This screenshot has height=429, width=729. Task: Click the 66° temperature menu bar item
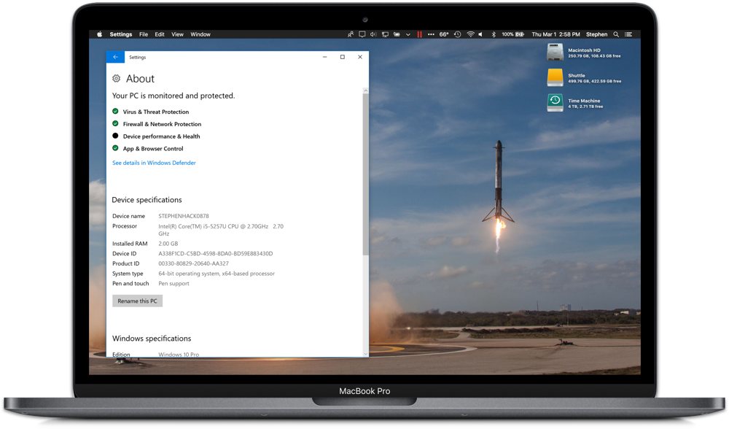tap(444, 34)
